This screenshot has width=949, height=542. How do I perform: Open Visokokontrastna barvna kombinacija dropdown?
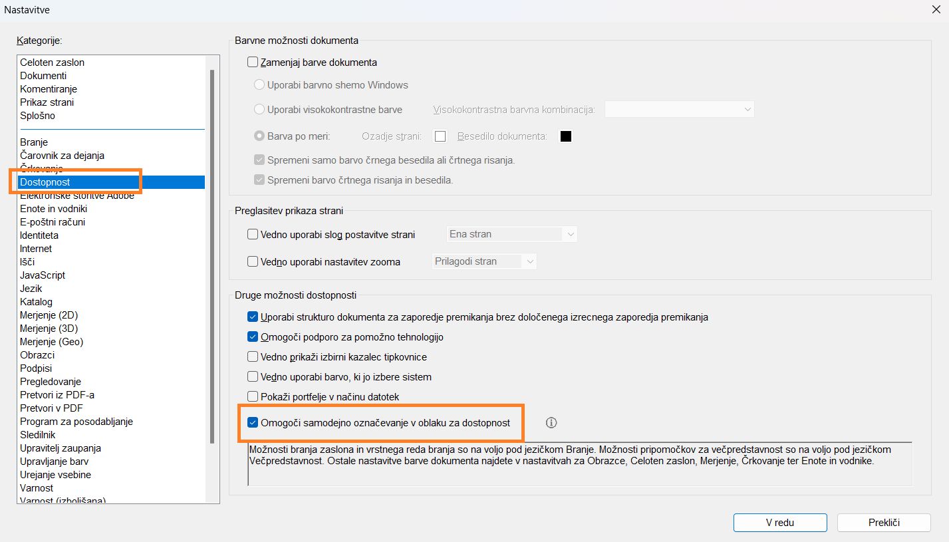point(679,109)
